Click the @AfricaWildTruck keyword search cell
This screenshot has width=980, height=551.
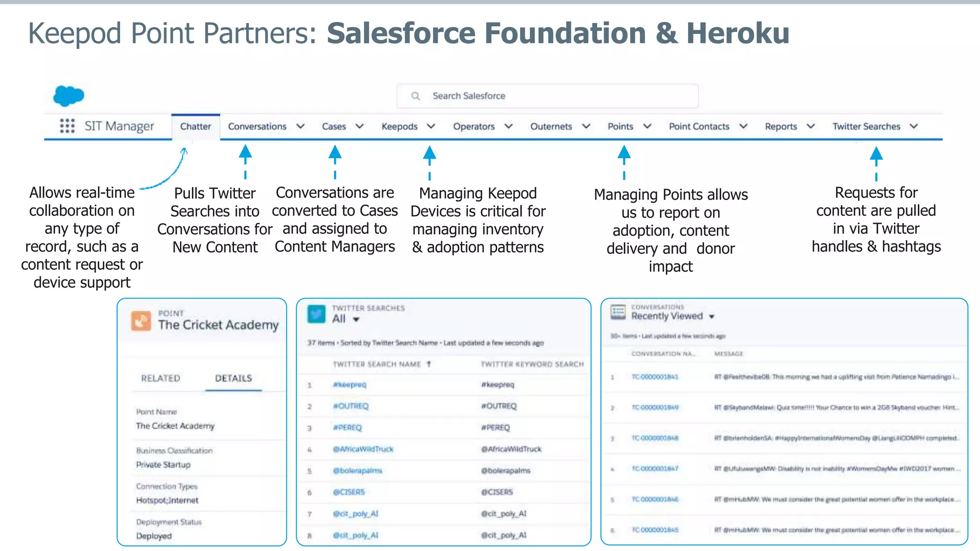point(511,449)
